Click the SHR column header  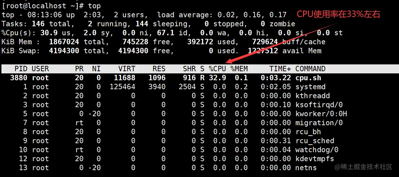click(x=189, y=69)
